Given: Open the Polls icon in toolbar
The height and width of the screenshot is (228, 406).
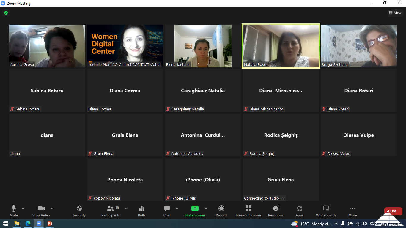Looking at the screenshot, I should pos(142,209).
